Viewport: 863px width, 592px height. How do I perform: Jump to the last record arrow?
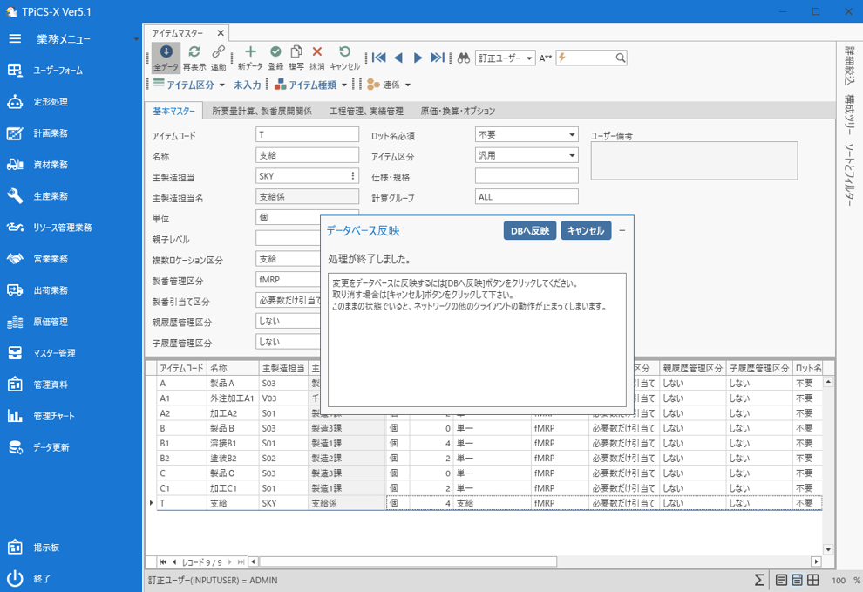point(438,58)
